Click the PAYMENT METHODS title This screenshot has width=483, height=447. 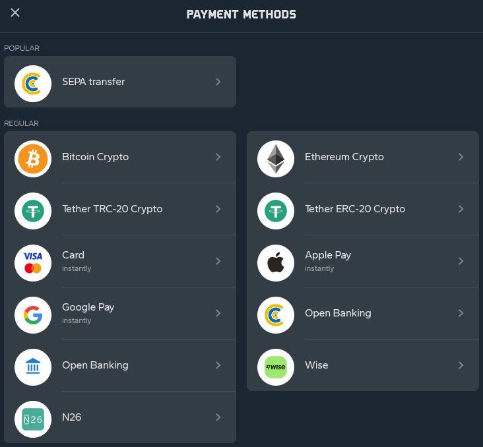tap(241, 15)
